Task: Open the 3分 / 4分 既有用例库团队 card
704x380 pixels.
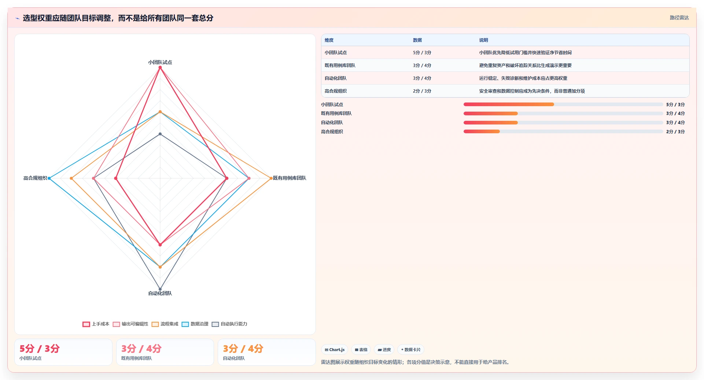Action: [x=165, y=352]
